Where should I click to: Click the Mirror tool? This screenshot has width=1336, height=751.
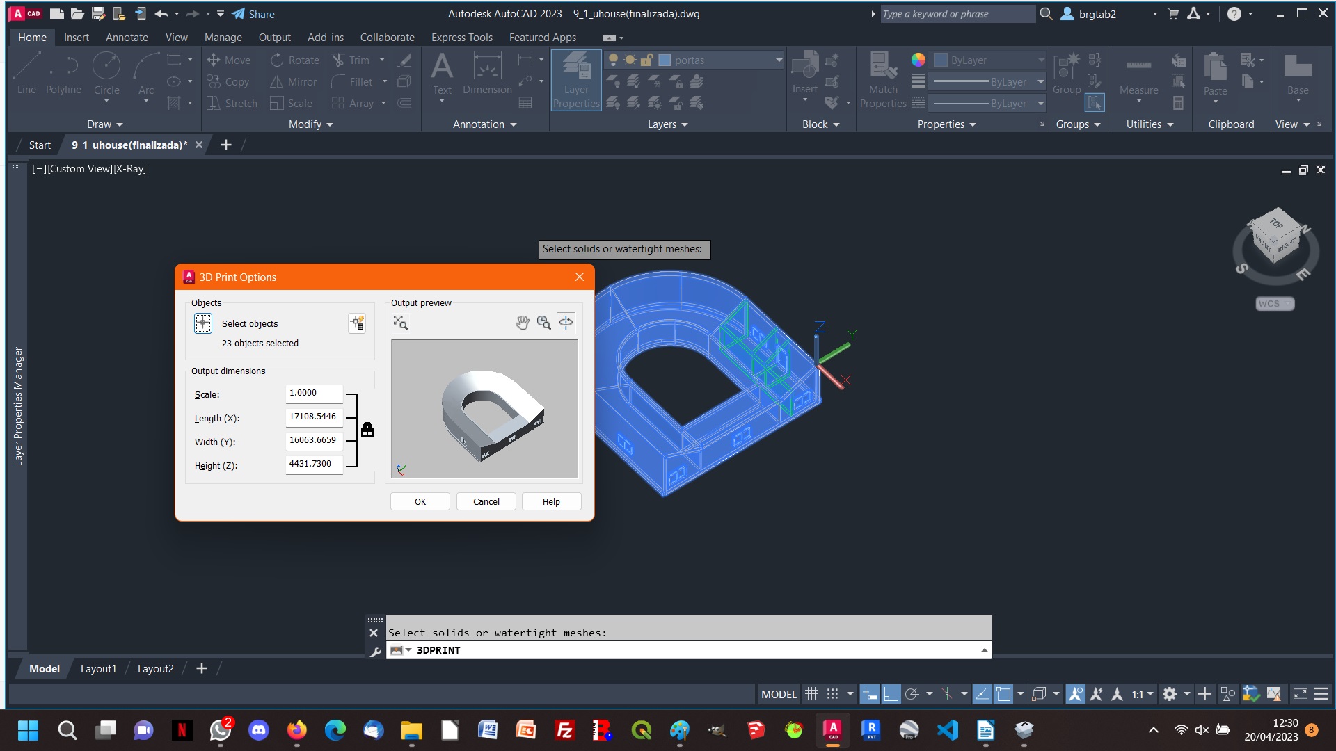pyautogui.click(x=293, y=82)
